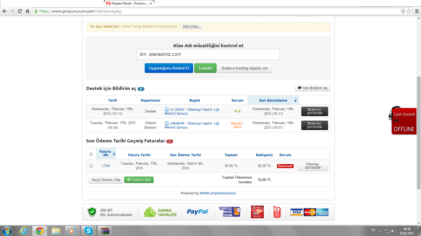Click the American Express logo
Screen dimensions: 421x236
click(323, 212)
